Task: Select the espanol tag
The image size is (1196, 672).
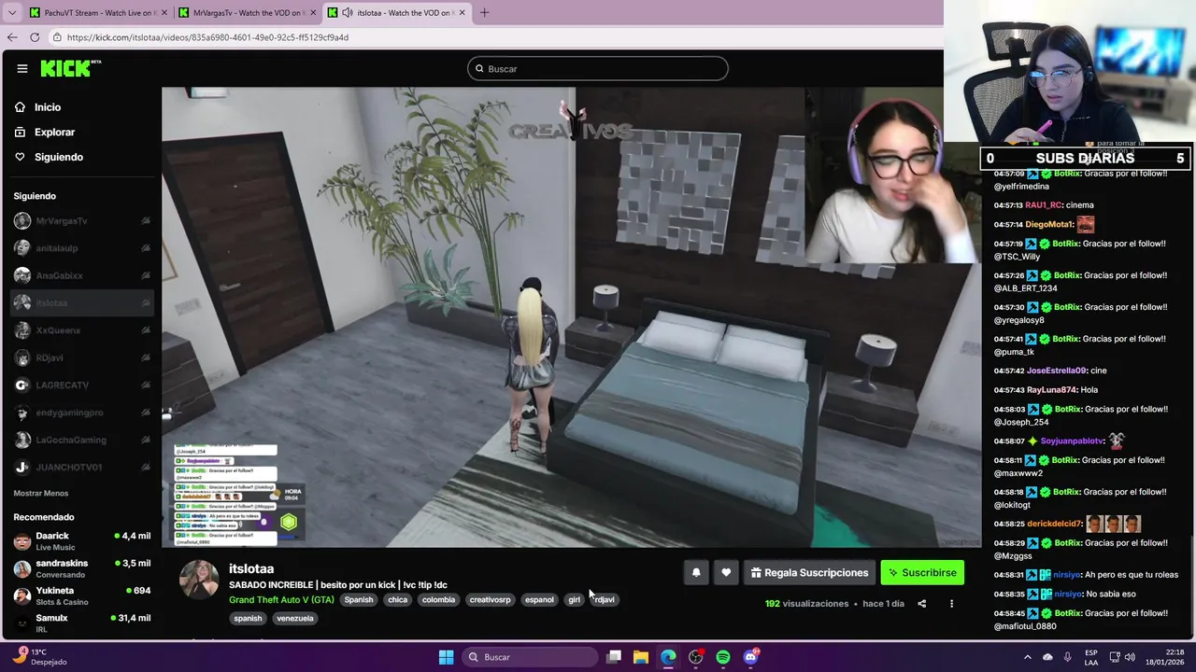Action: pos(539,600)
